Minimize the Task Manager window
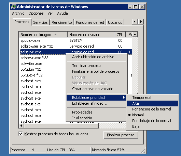This screenshot has height=156, width=181. (x=130, y=7)
